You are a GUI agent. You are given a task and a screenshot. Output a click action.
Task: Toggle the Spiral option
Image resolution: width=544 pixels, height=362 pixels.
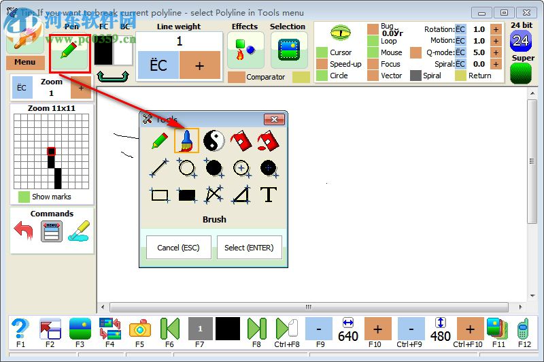pos(415,76)
